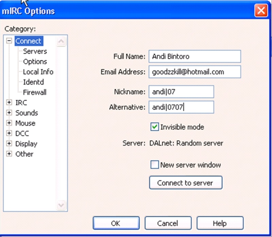Click the Connect to server button
This screenshot has width=272, height=237.
point(186,183)
